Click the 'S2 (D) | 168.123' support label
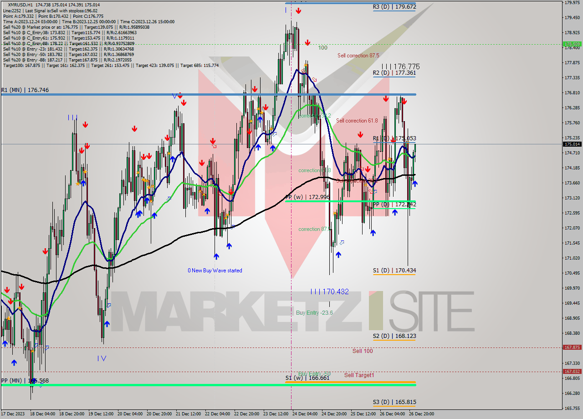Viewport: 583px width, 419px height. (394, 336)
